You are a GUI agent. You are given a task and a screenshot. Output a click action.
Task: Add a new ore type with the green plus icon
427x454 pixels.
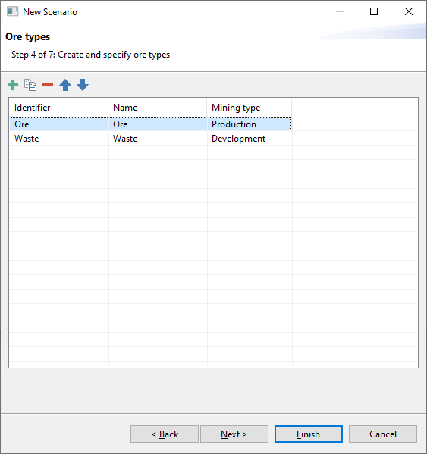[x=13, y=85]
